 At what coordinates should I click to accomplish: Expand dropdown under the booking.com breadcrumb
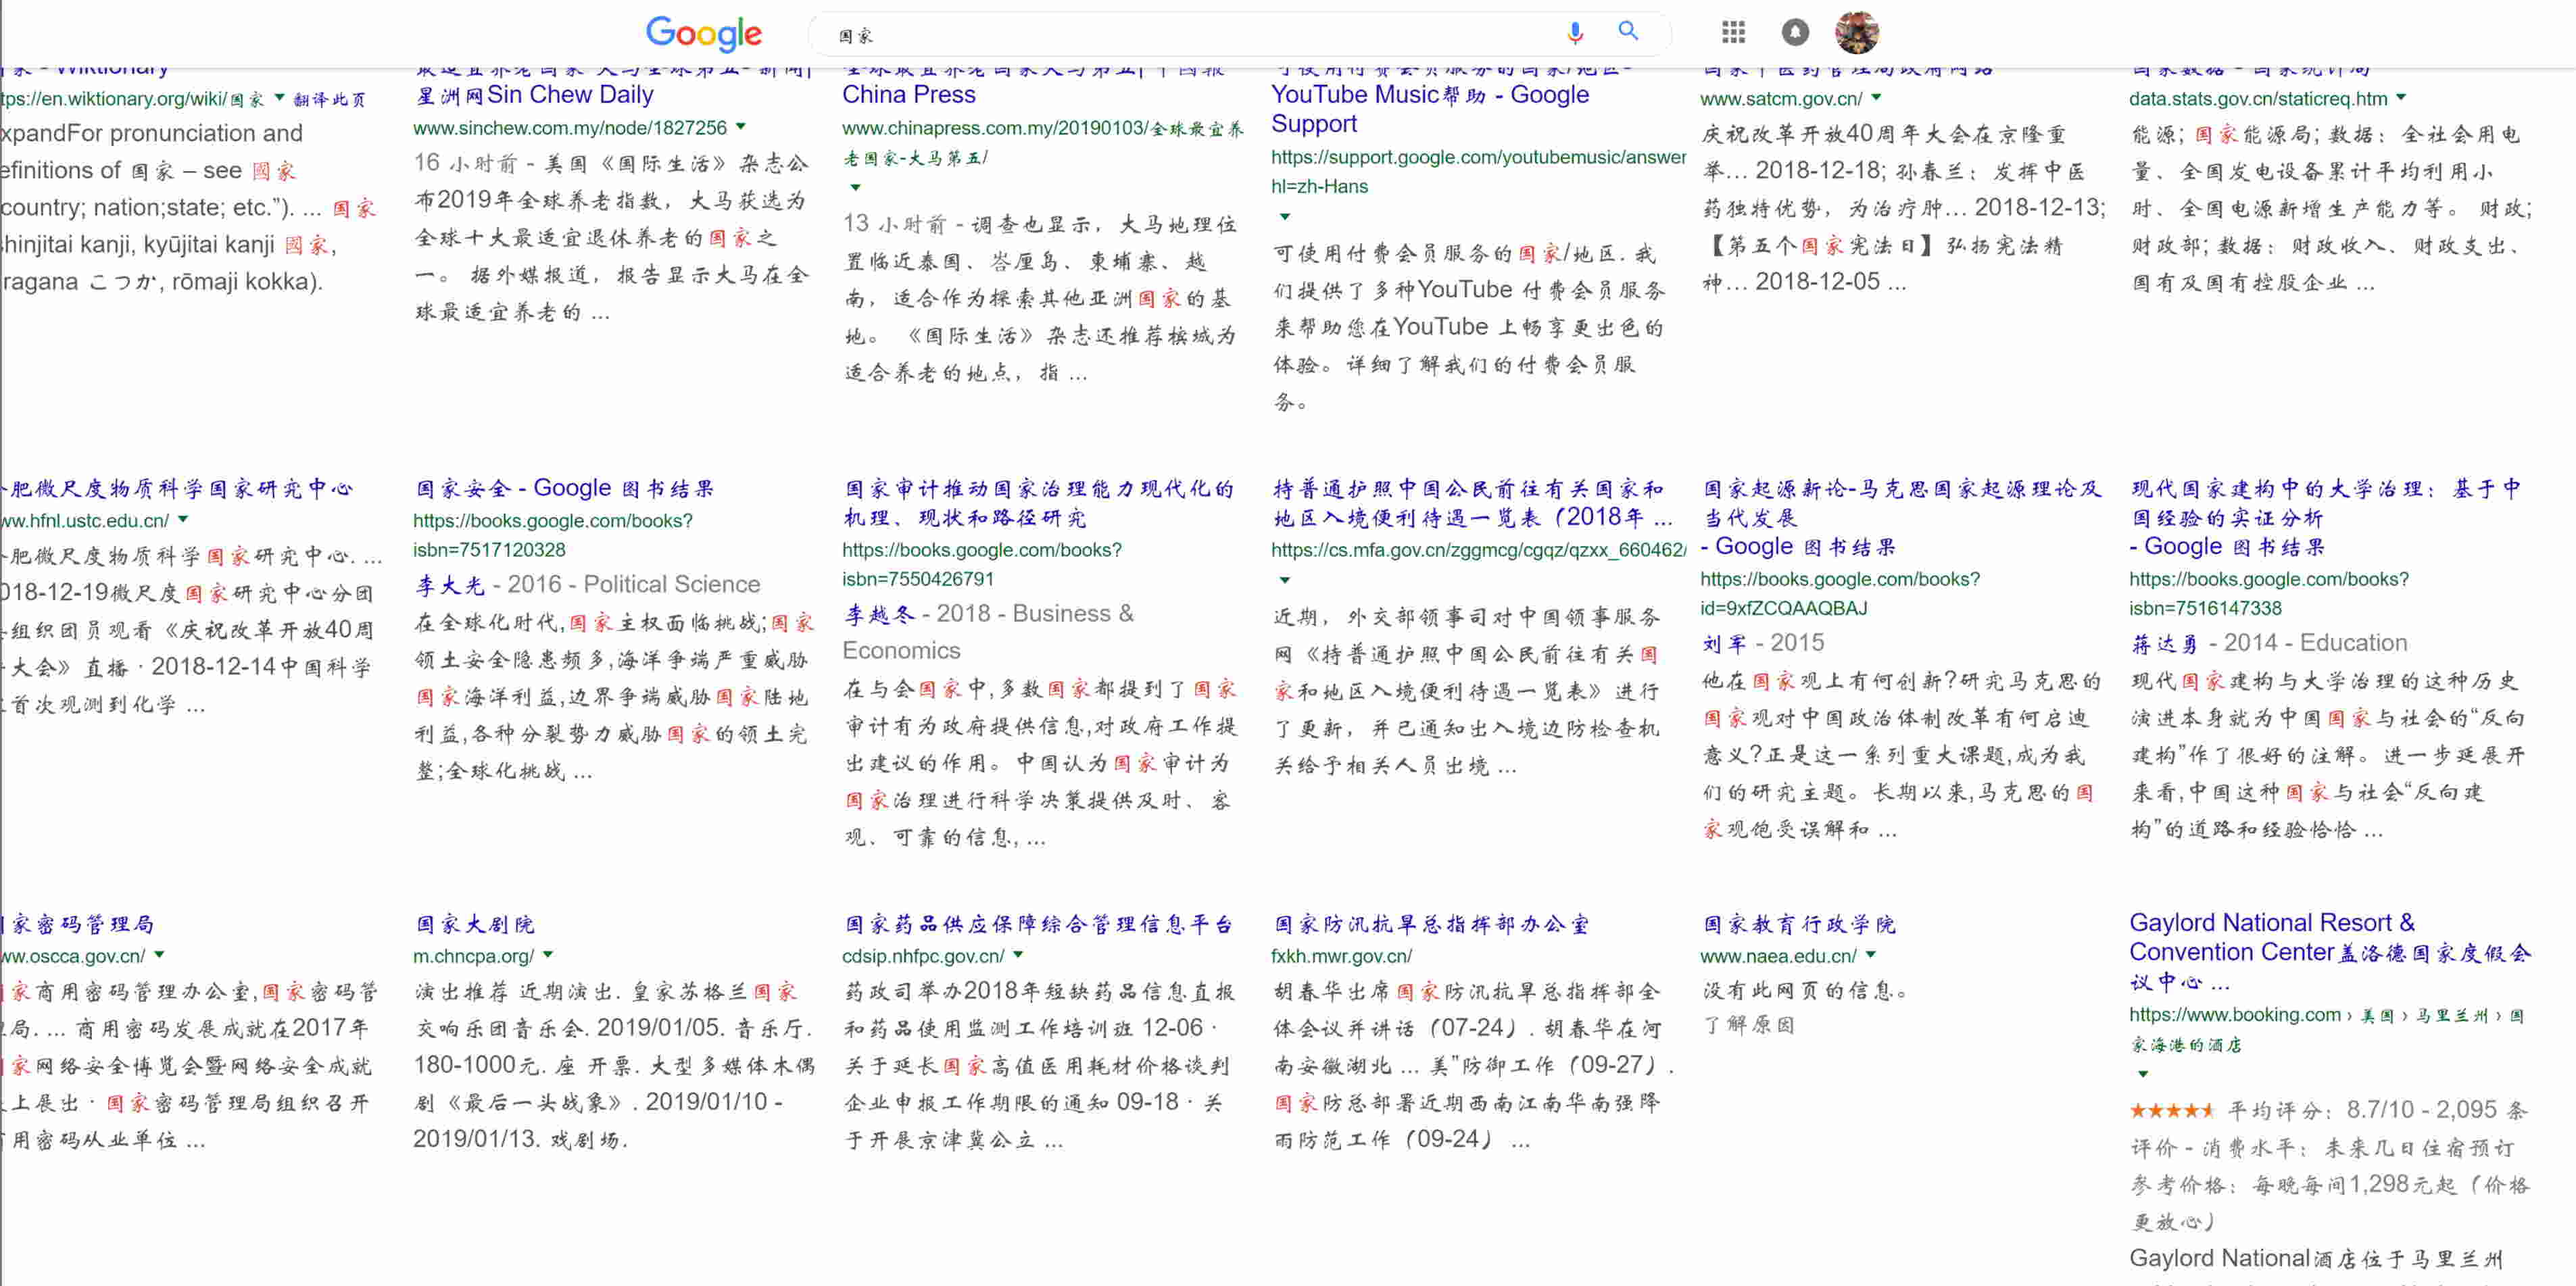(2142, 1074)
